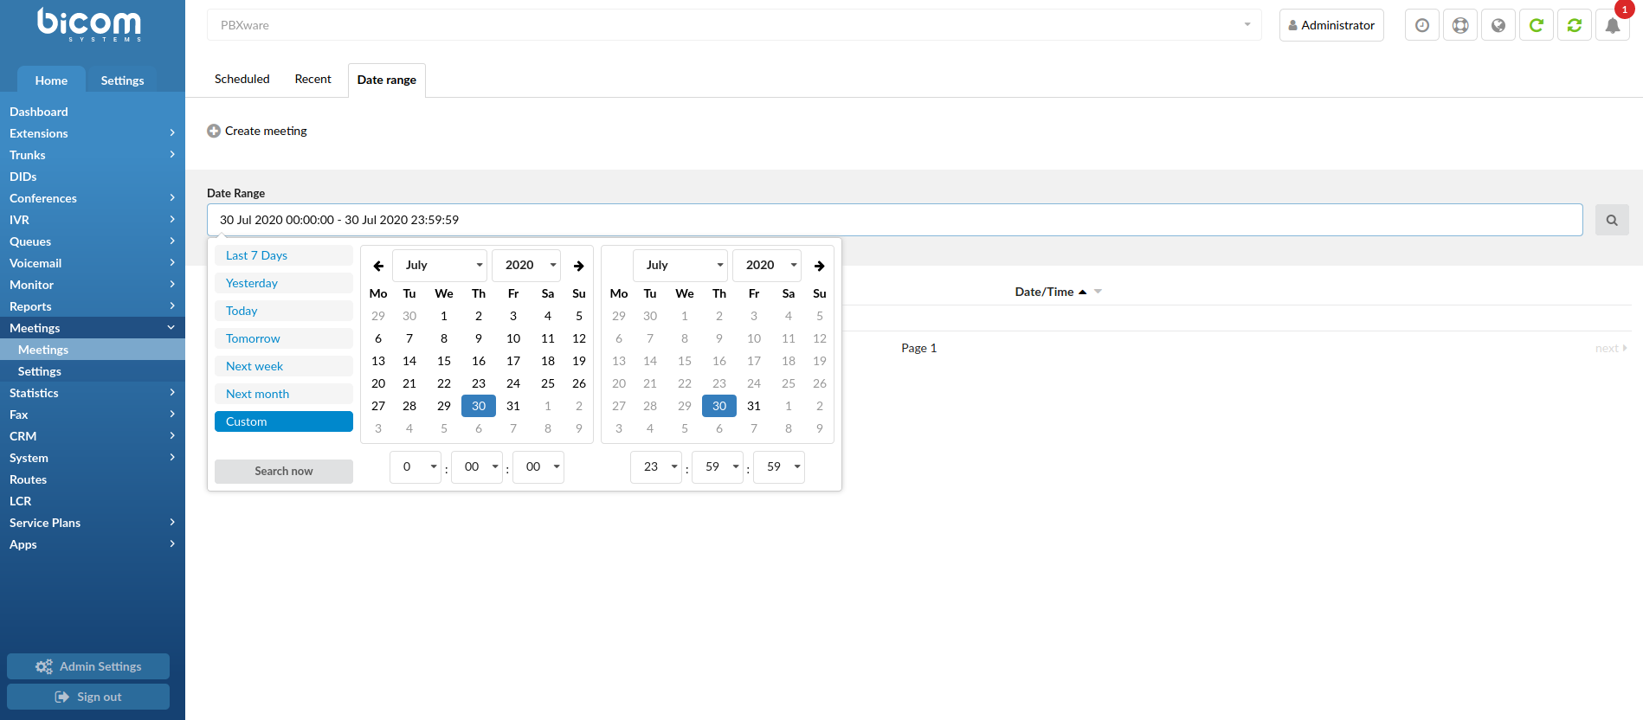Open the left calendar year dropdown 2020

pos(526,265)
